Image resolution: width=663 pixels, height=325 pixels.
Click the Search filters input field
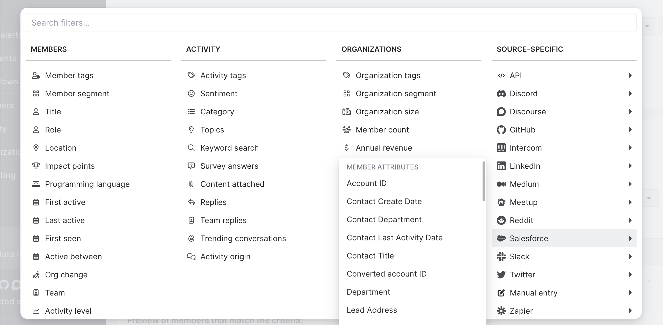(331, 23)
